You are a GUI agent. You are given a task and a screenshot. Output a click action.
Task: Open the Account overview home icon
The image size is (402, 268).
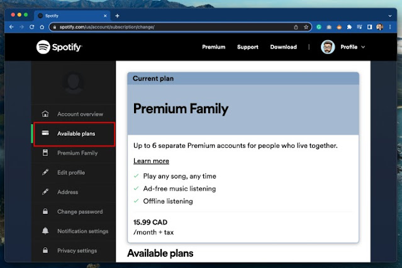45,114
